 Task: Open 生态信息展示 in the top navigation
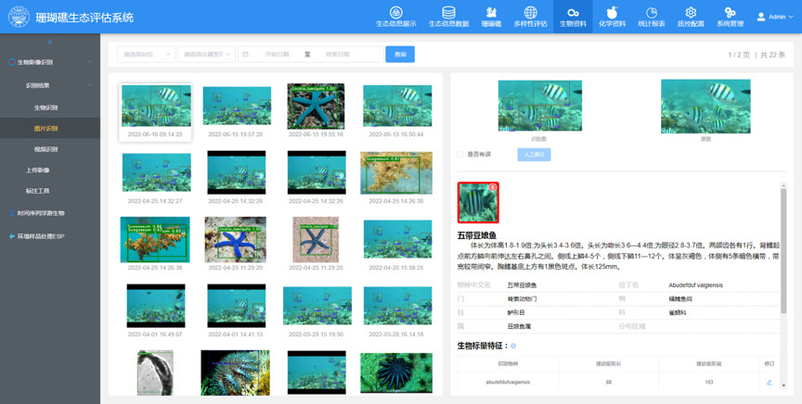coord(395,17)
